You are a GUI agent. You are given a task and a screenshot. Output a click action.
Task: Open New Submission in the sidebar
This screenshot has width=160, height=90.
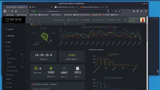(x=13, y=71)
